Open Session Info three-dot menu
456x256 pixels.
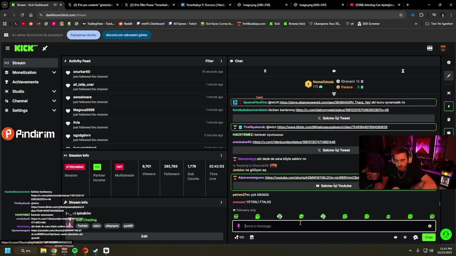coord(221,155)
